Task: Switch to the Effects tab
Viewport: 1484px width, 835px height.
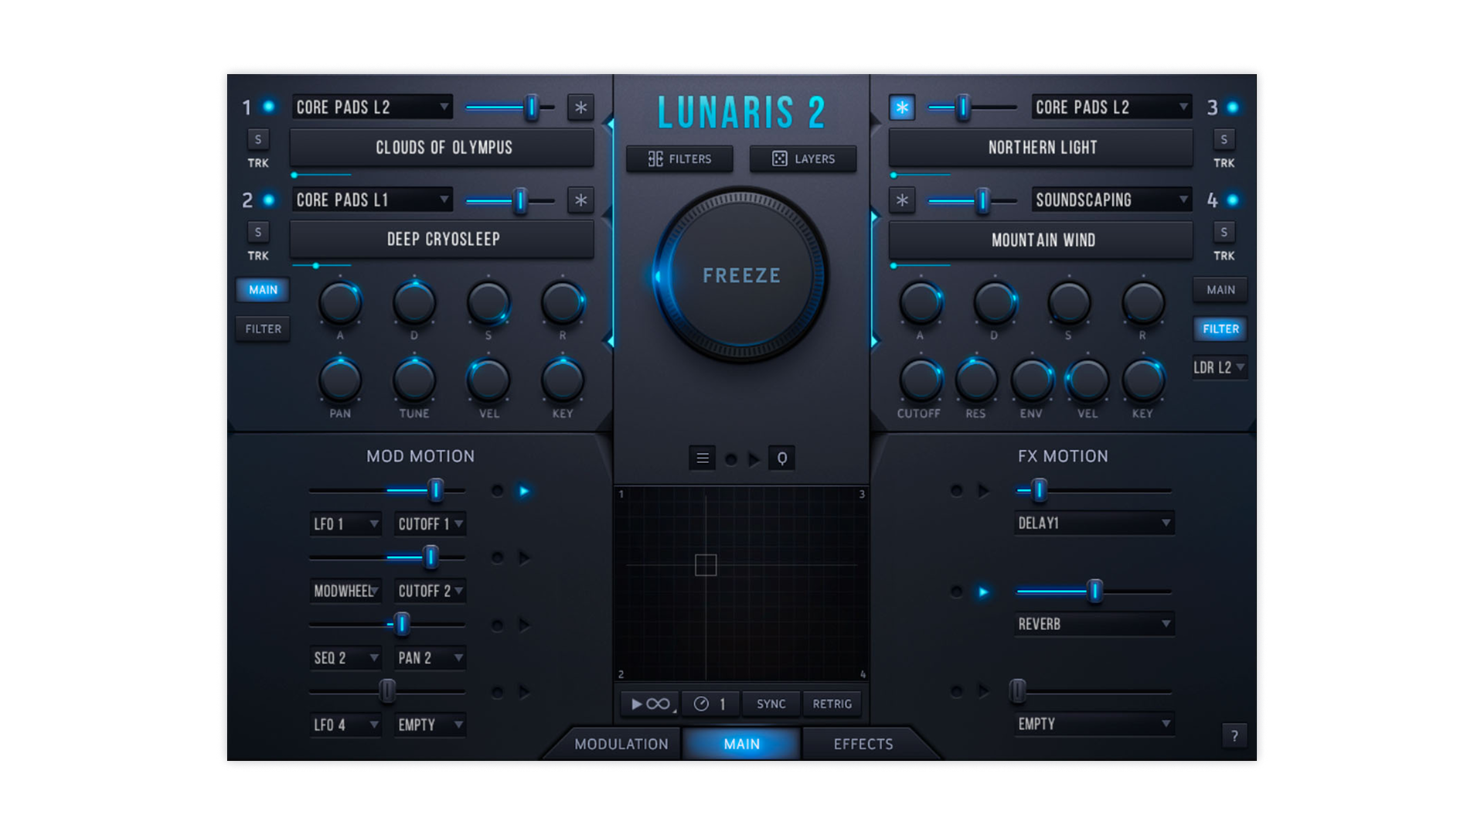Action: [863, 744]
